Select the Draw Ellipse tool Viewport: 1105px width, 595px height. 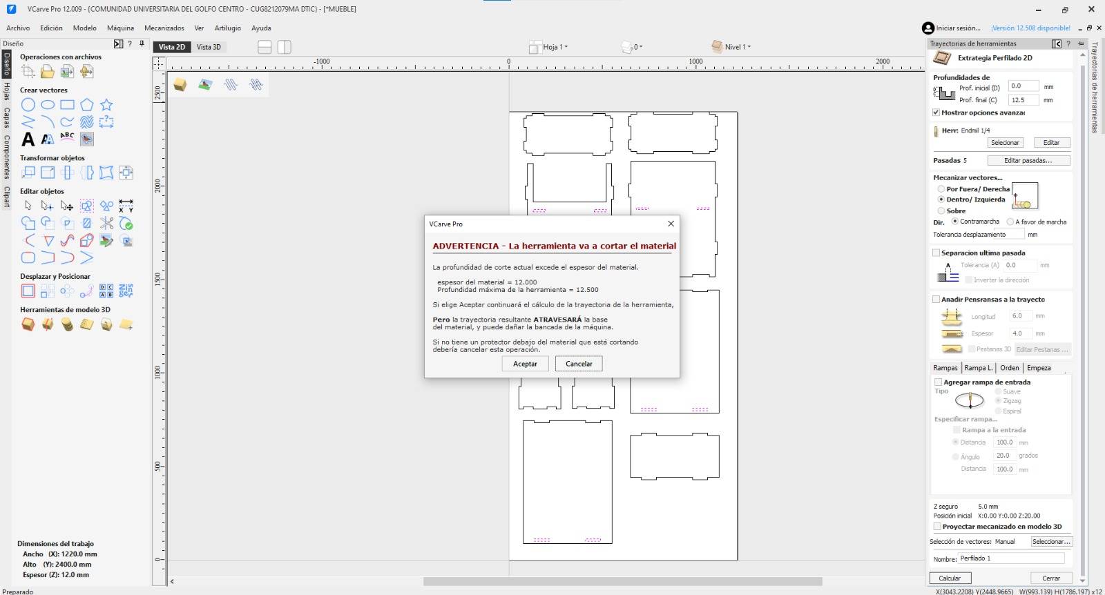pyautogui.click(x=48, y=105)
